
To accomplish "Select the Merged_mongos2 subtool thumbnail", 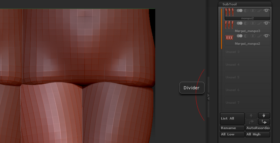I will click(x=229, y=37).
